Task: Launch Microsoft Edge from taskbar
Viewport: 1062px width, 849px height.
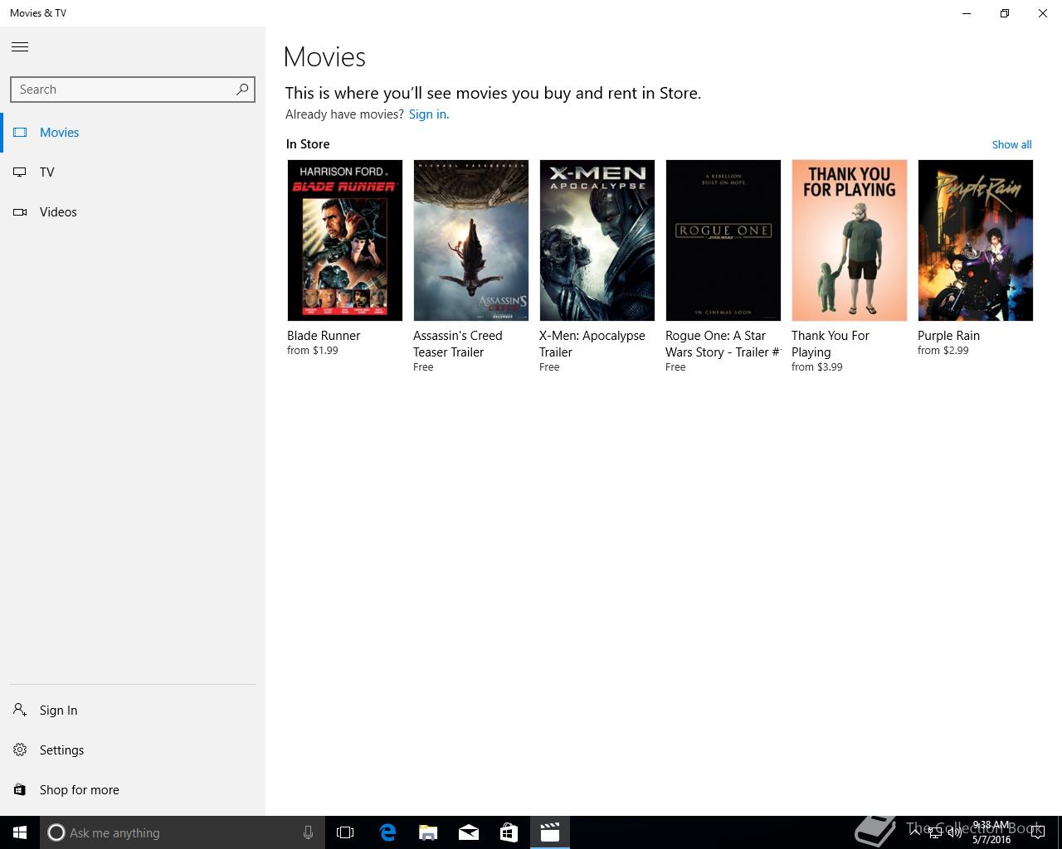Action: (387, 832)
